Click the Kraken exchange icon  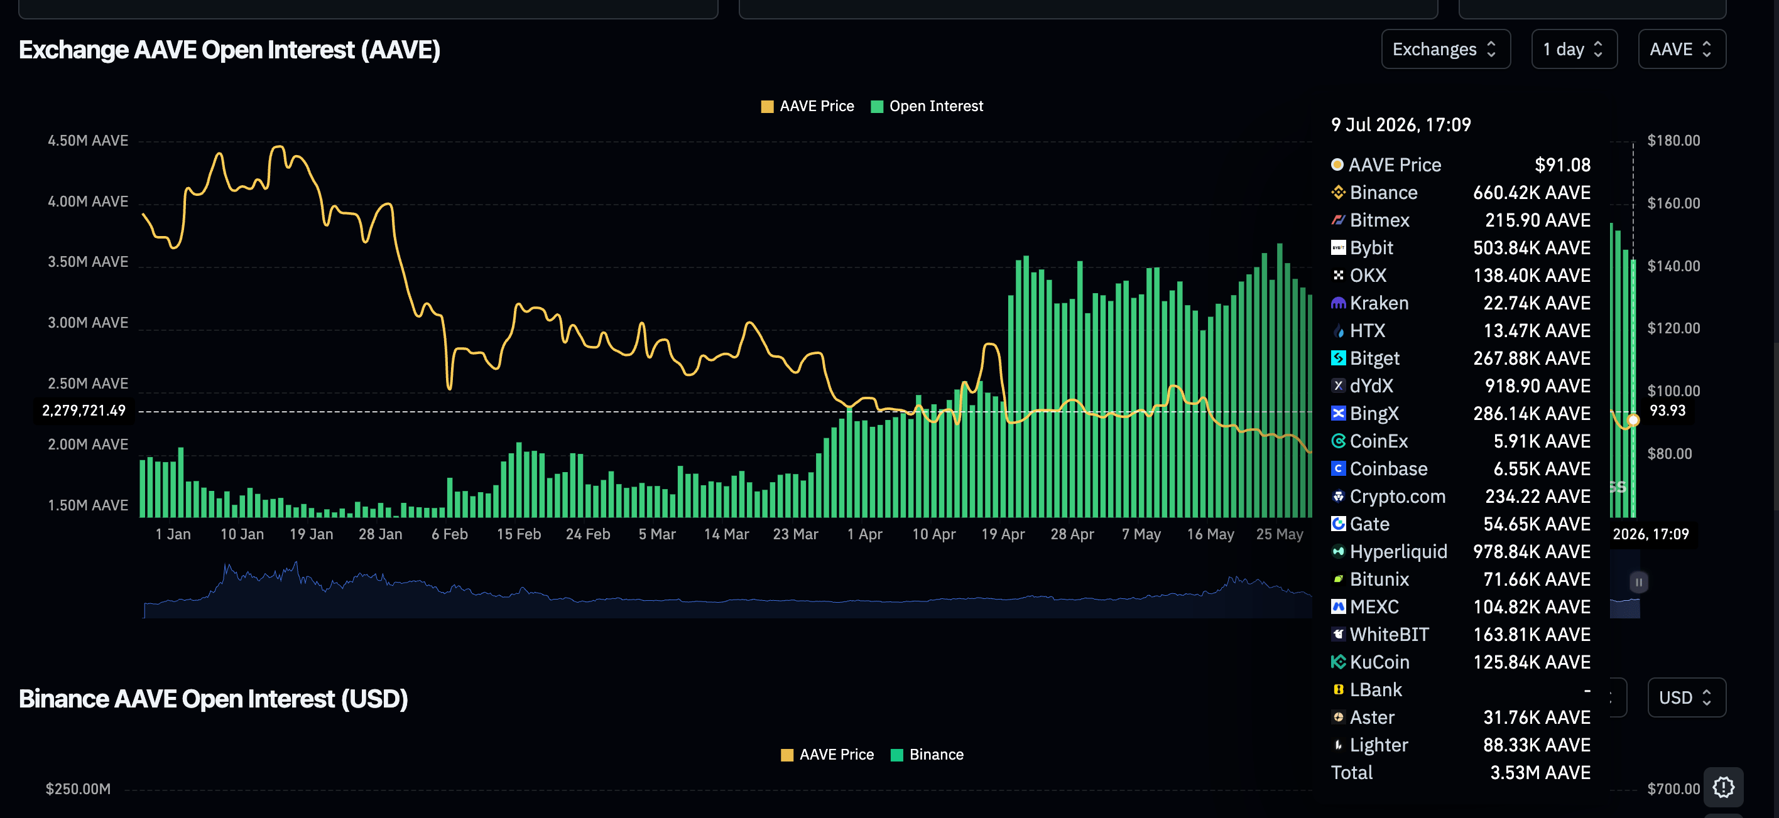click(x=1337, y=303)
